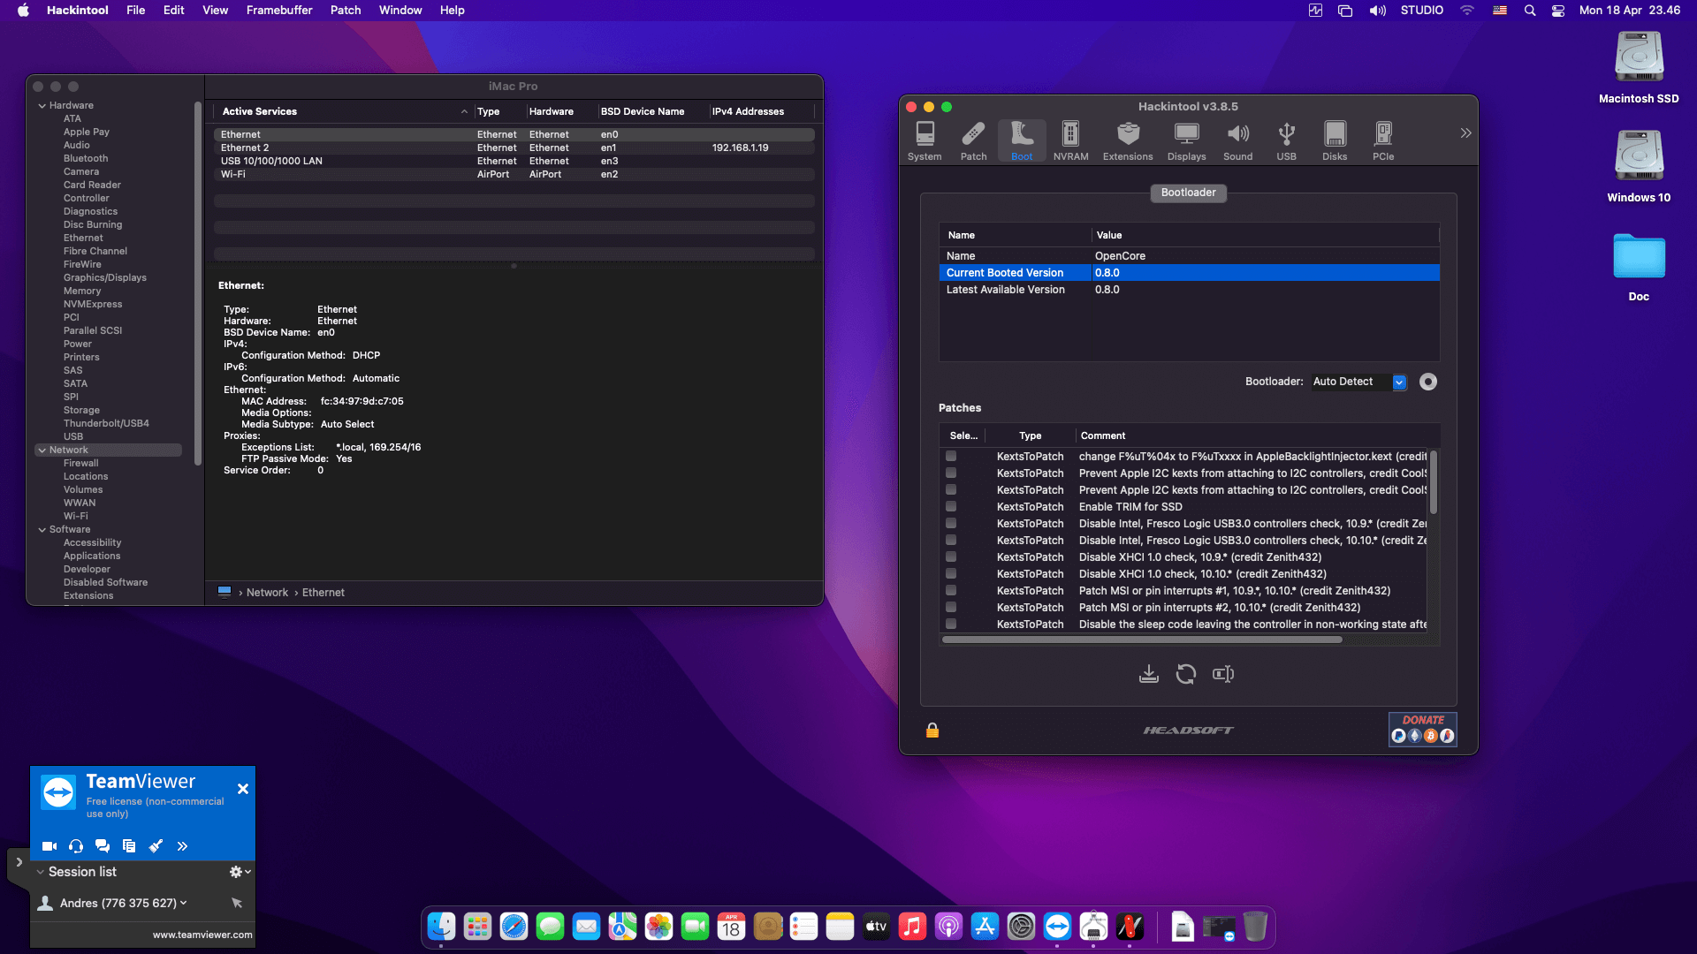The height and width of the screenshot is (954, 1697).
Task: Open the Window menu
Action: click(400, 11)
